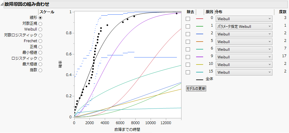This screenshot has width=289, height=133.
Task: Click the frequency value 17 for cause 9
Action: pos(284,56)
